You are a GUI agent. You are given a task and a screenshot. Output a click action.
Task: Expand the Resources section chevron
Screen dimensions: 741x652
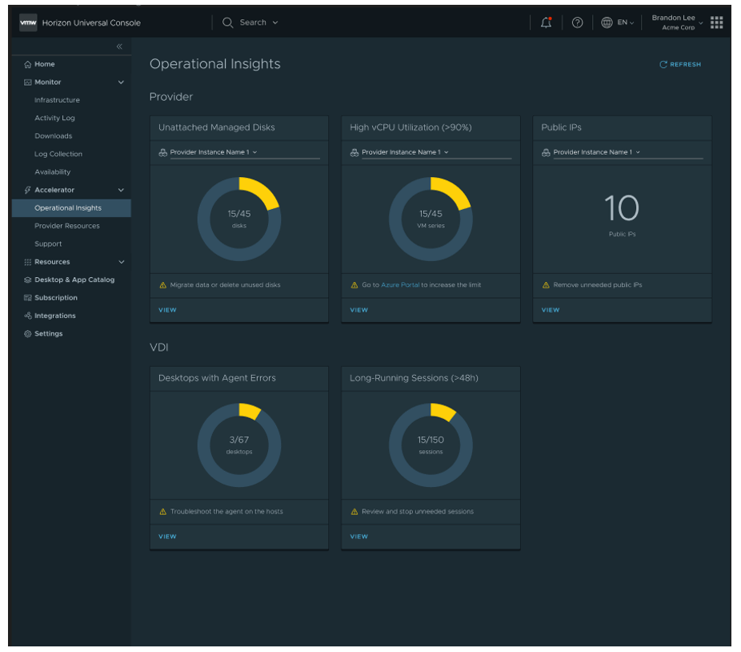(x=122, y=262)
